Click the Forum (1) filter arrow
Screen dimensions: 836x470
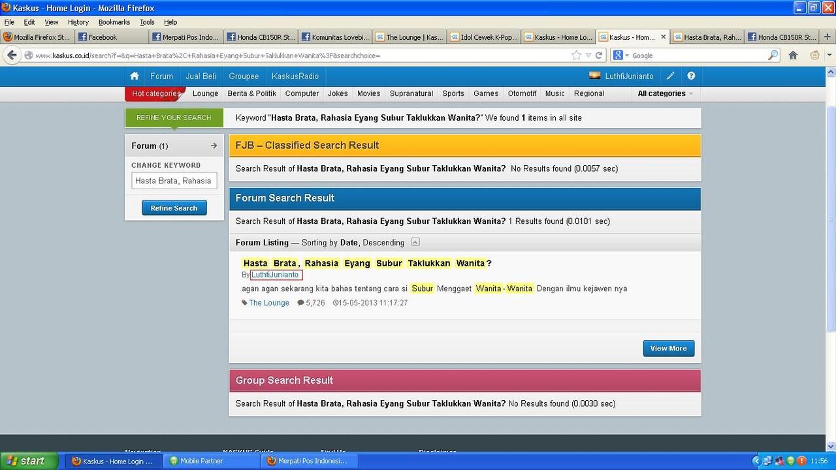pos(214,146)
